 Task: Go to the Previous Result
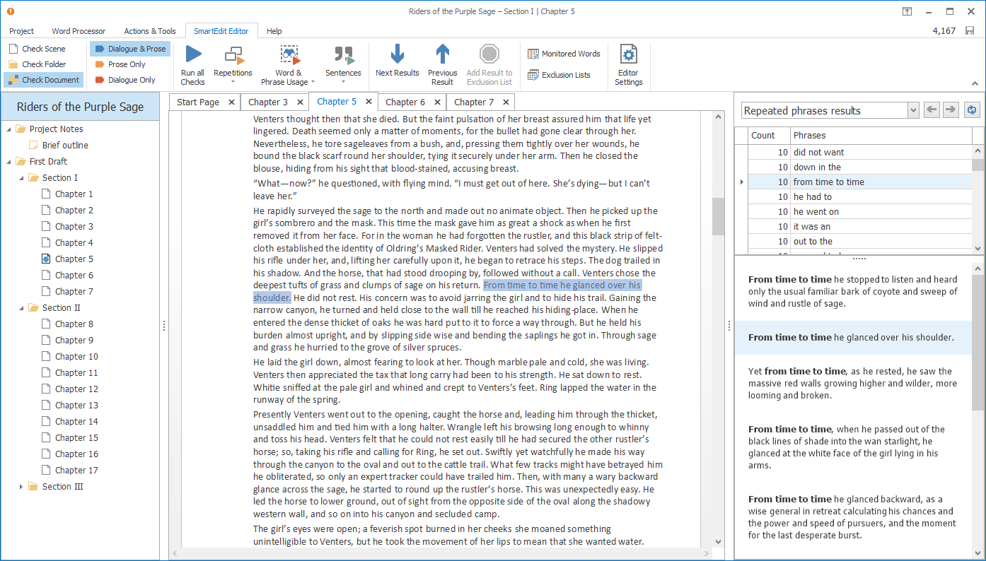pyautogui.click(x=442, y=64)
